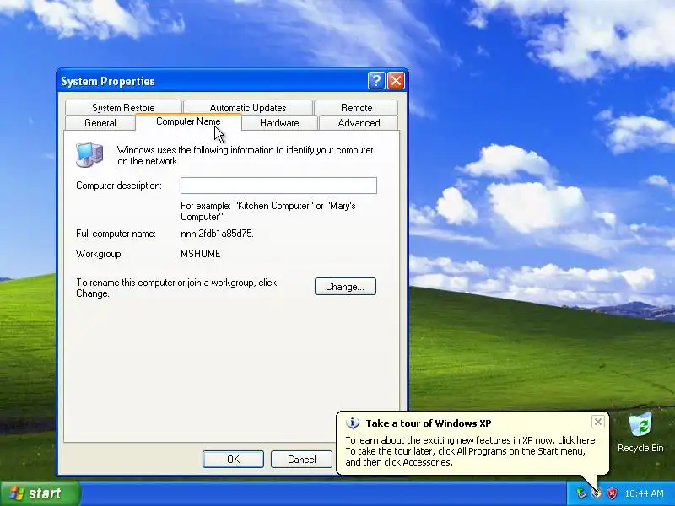The image size is (675, 506).
Task: Close the System Properties window with red X
Action: point(396,80)
